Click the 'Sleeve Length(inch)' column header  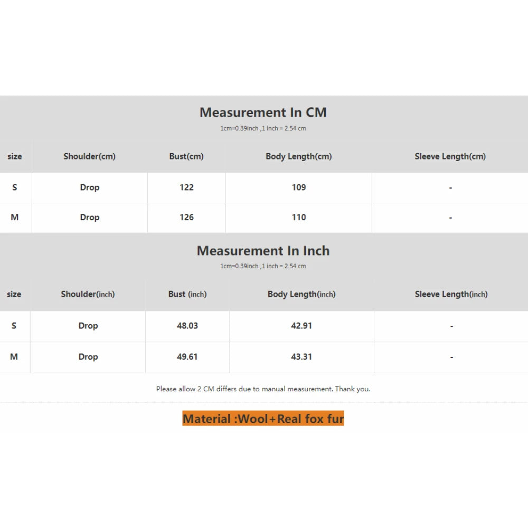pos(451,294)
